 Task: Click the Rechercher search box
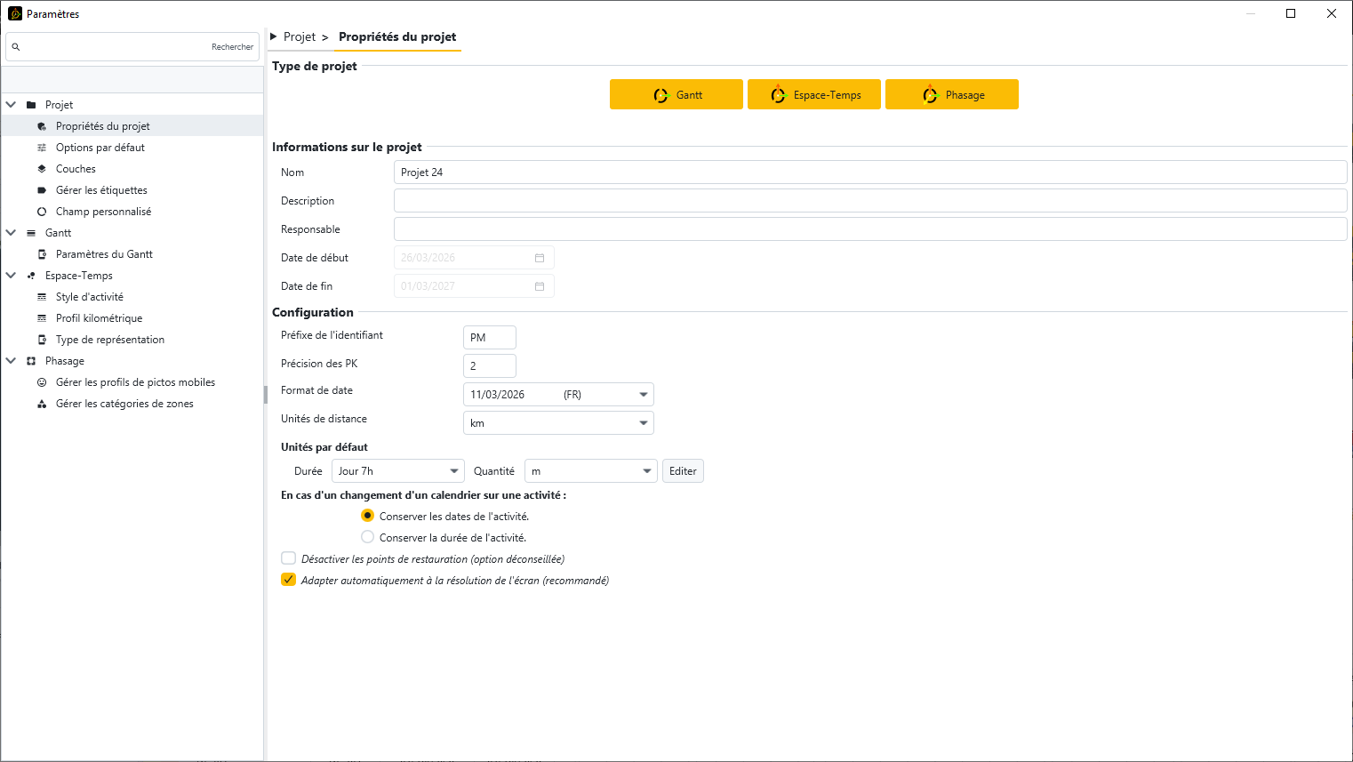point(133,47)
